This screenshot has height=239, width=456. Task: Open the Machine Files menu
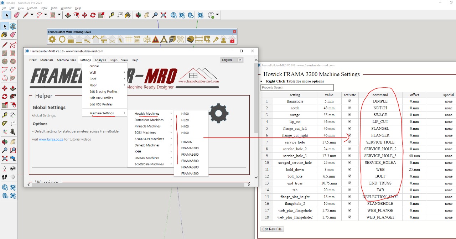click(x=66, y=60)
